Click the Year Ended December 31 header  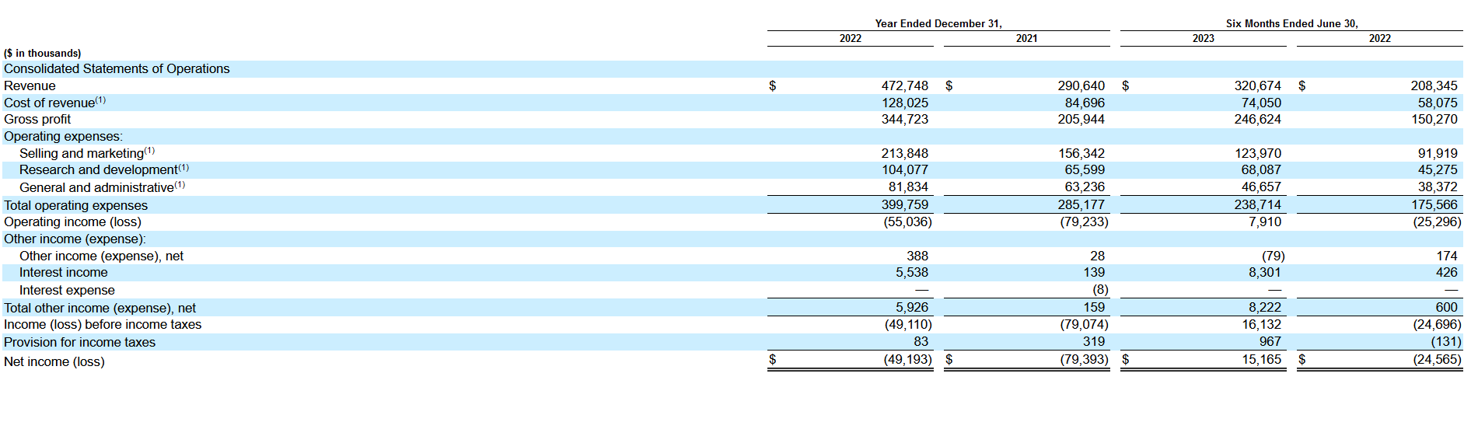(x=938, y=23)
